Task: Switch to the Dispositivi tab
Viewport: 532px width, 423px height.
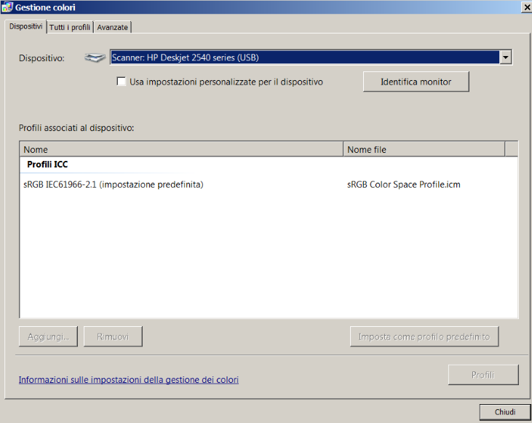Action: (x=25, y=27)
